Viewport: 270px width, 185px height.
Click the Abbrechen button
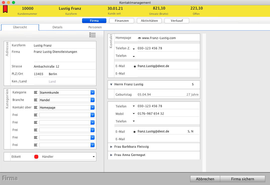(x=205, y=179)
